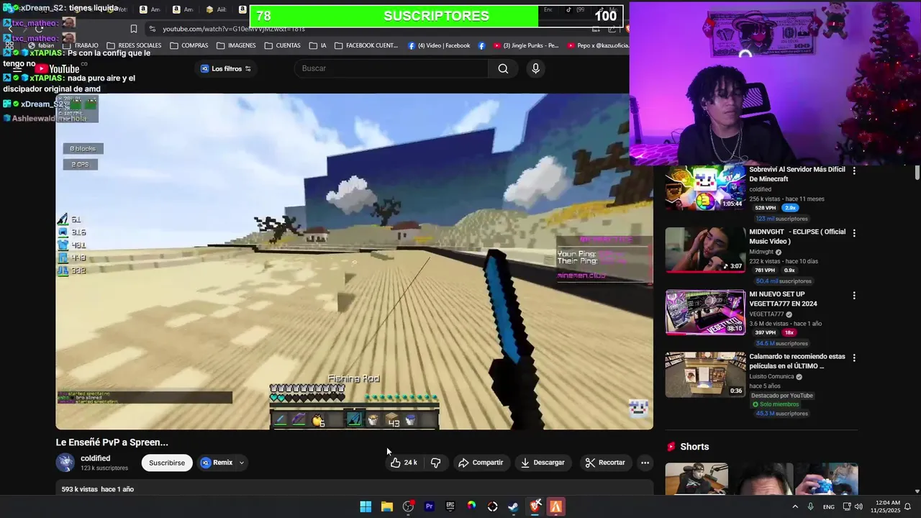Screen dimensions: 921x518
Task: Open options for 'Sobreviví Al Servidor' video
Action: point(854,171)
